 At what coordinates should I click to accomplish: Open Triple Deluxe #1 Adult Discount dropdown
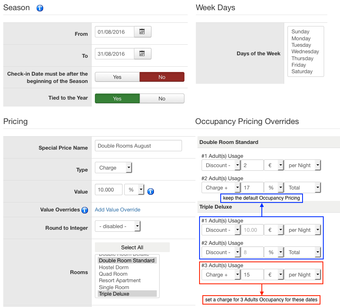point(221,230)
